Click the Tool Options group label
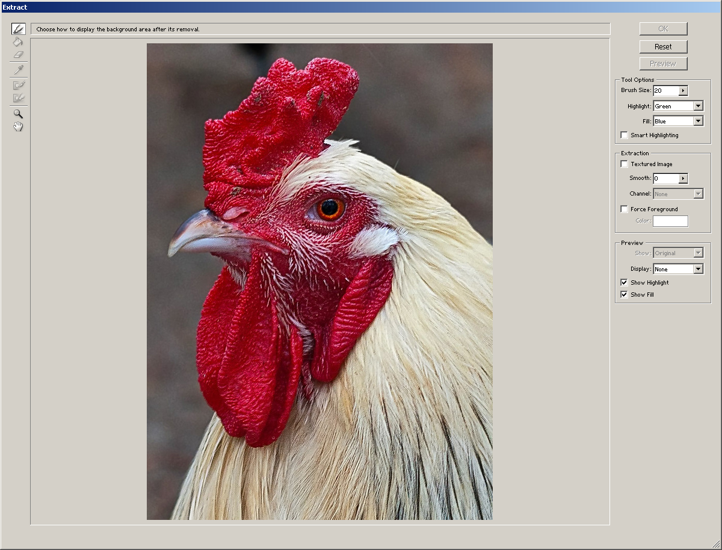The height and width of the screenshot is (550, 722). coord(638,80)
